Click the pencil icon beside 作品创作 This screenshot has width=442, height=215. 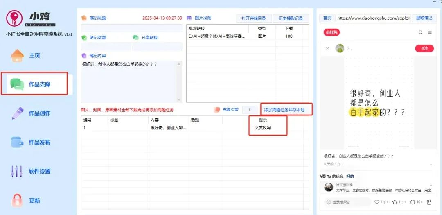coord(18,113)
